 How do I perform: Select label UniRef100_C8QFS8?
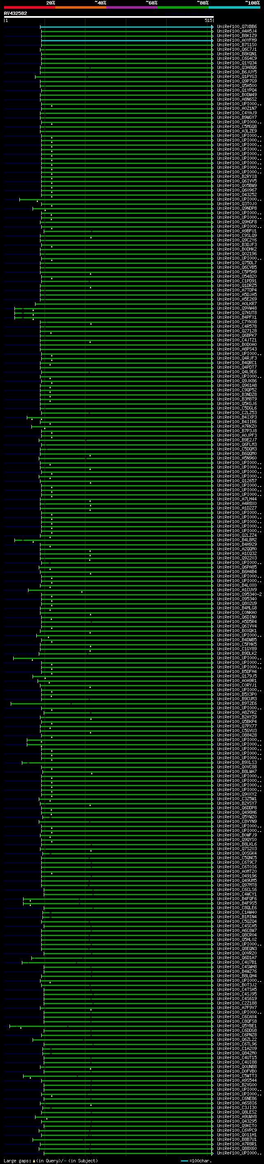click(x=237, y=1021)
